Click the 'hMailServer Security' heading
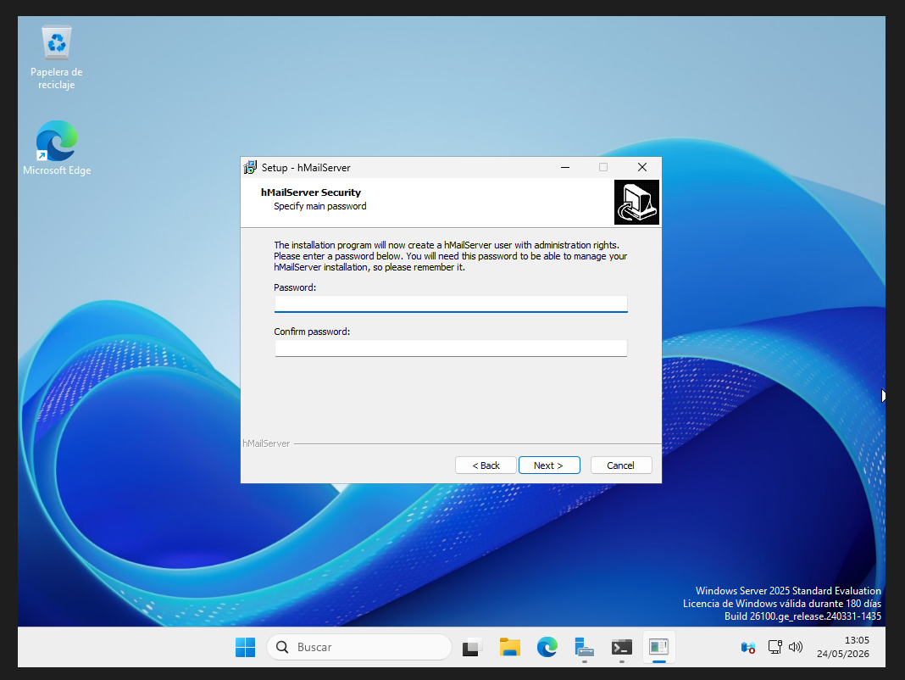The width and height of the screenshot is (905, 680). click(310, 192)
